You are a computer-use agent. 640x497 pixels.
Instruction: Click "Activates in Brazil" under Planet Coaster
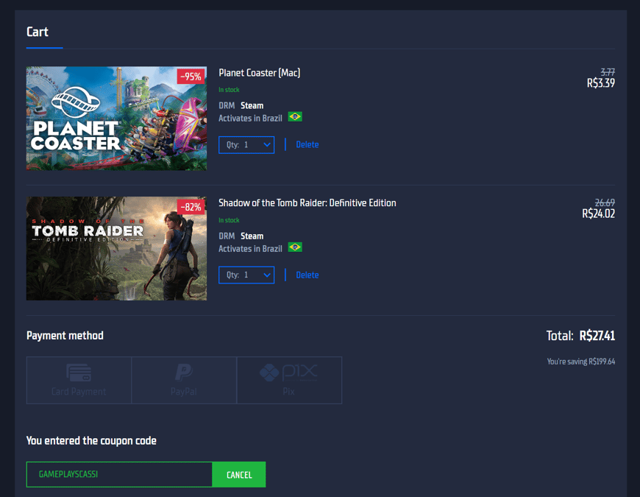pyautogui.click(x=250, y=119)
